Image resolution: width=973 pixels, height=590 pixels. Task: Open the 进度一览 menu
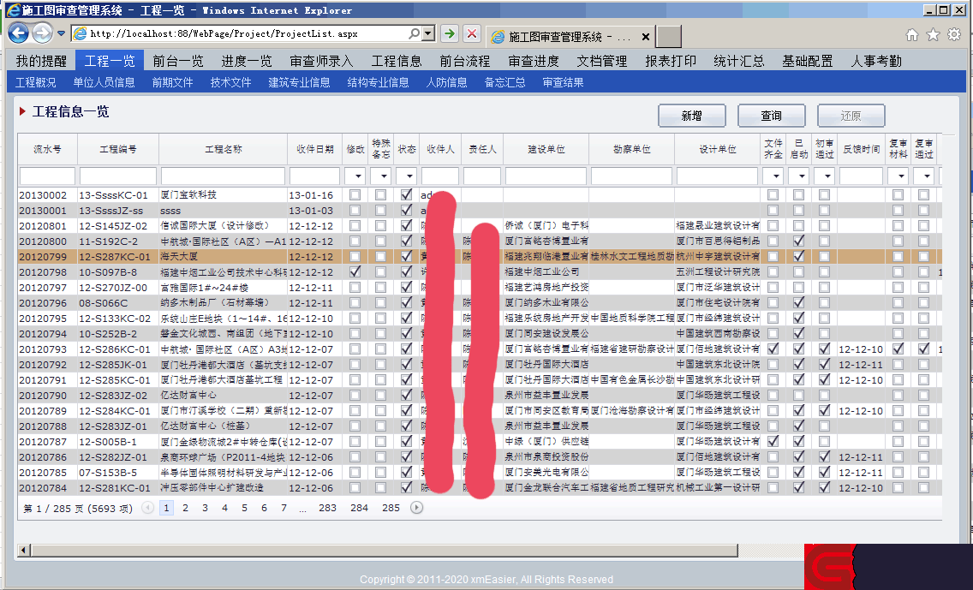click(247, 61)
